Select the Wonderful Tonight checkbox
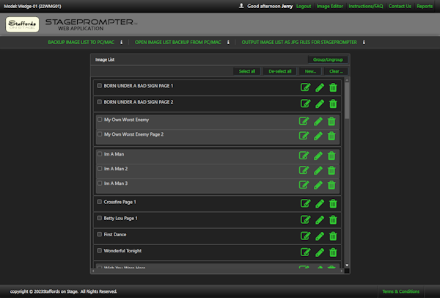This screenshot has width=440, height=298. point(99,250)
